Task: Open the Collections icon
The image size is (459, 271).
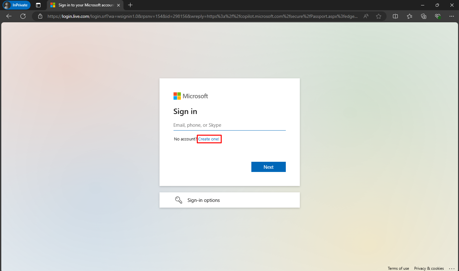Action: (x=424, y=16)
